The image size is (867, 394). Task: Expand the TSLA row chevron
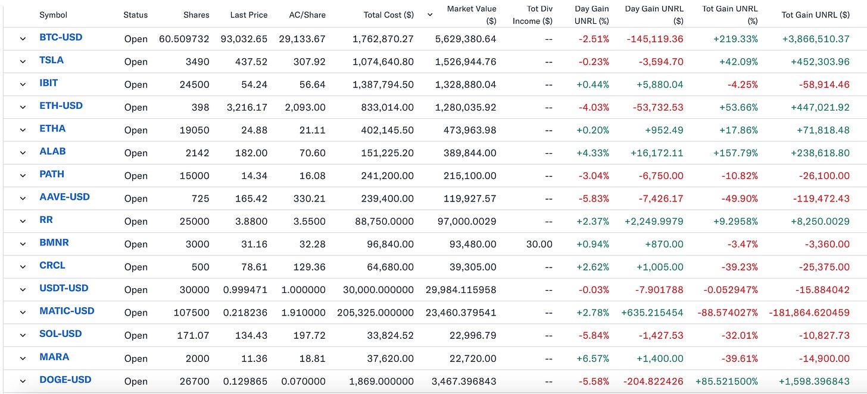(23, 61)
